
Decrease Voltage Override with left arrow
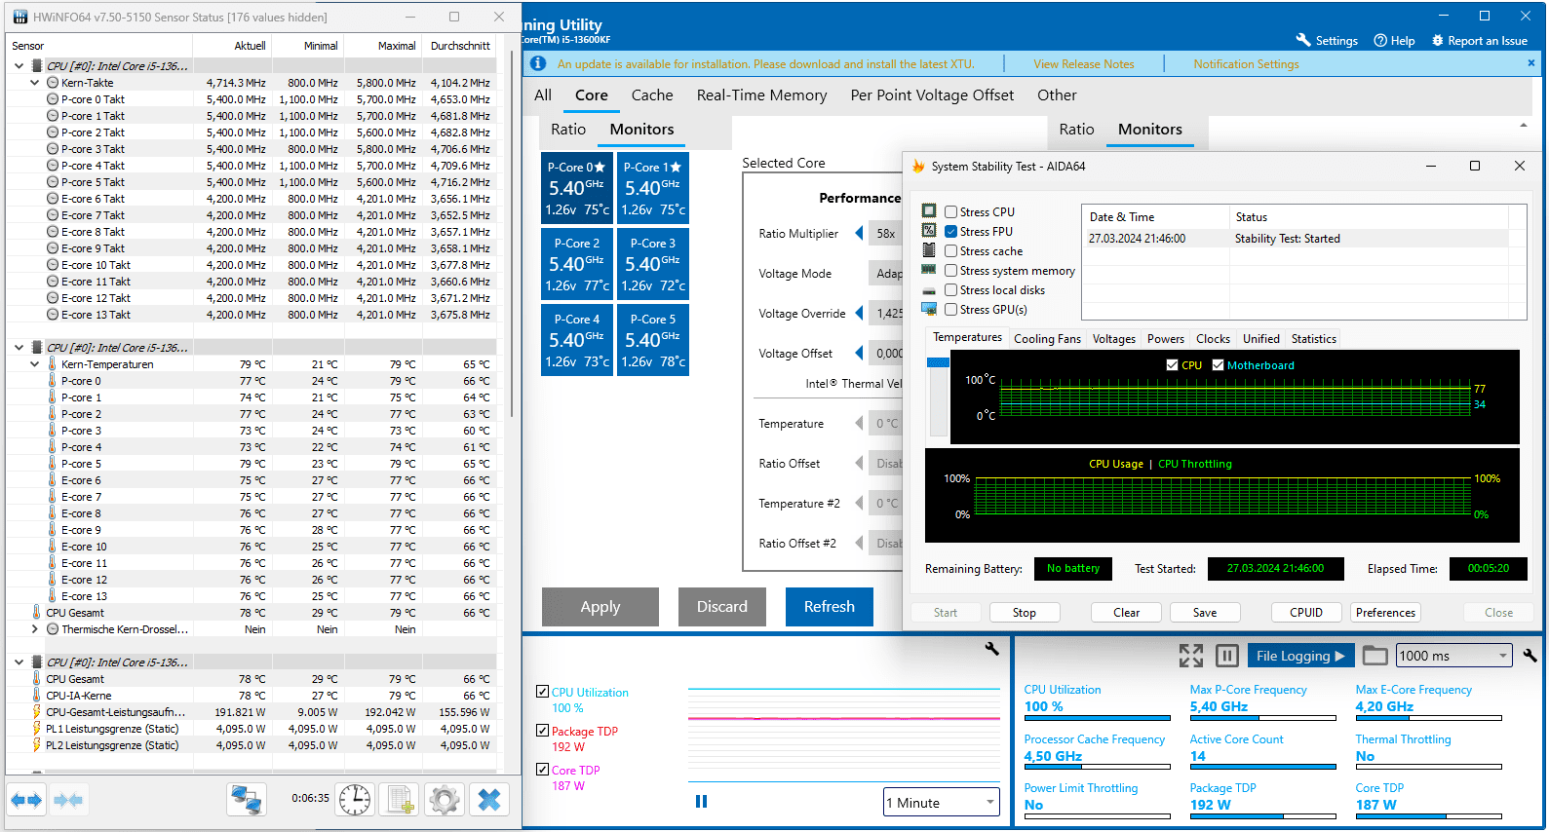(x=859, y=313)
